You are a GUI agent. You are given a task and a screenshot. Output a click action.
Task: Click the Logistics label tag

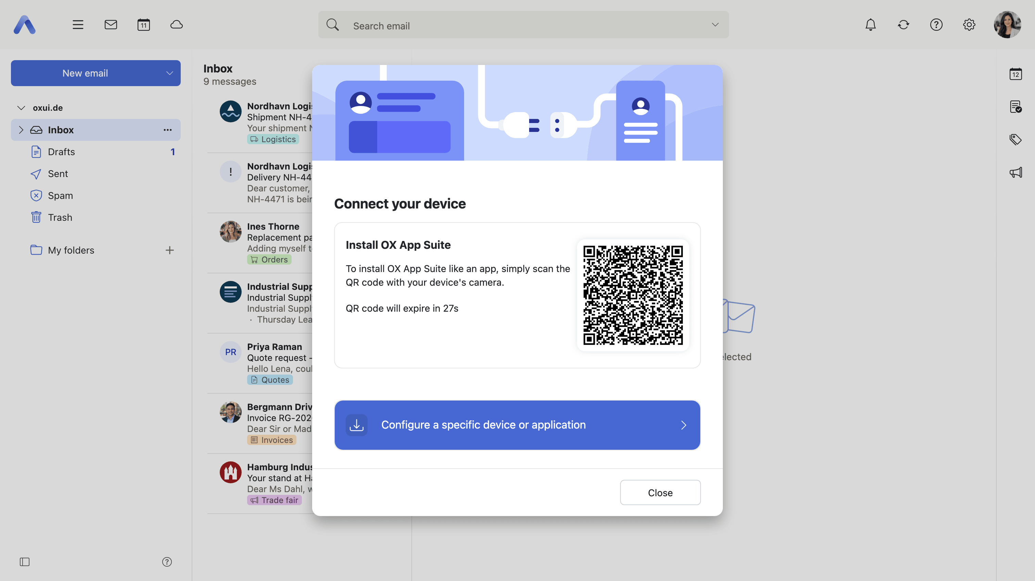(x=273, y=139)
